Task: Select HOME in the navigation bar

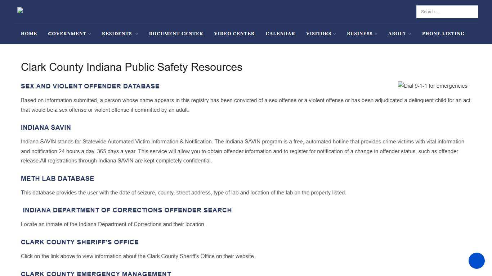Action: click(x=29, y=33)
